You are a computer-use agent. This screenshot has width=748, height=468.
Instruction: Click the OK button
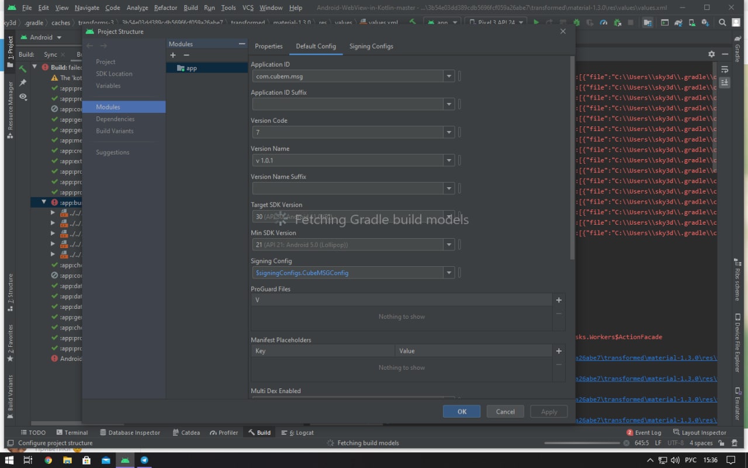tap(462, 411)
